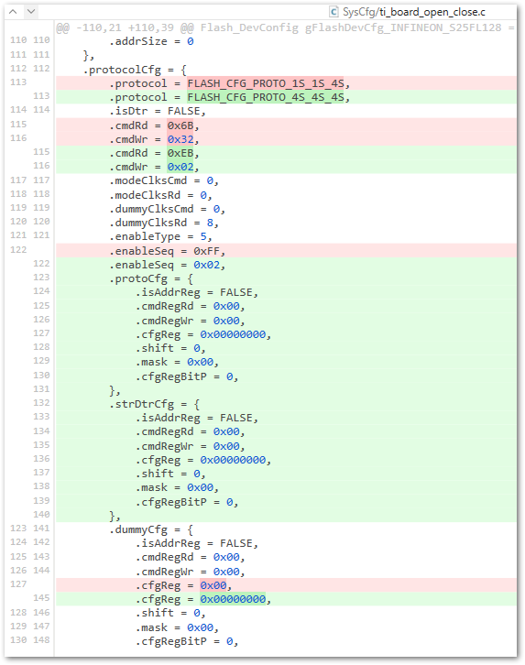Click added line with FLASH_CFG_PROTO_4S_4S_4S
The height and width of the screenshot is (665, 525).
pos(286,97)
